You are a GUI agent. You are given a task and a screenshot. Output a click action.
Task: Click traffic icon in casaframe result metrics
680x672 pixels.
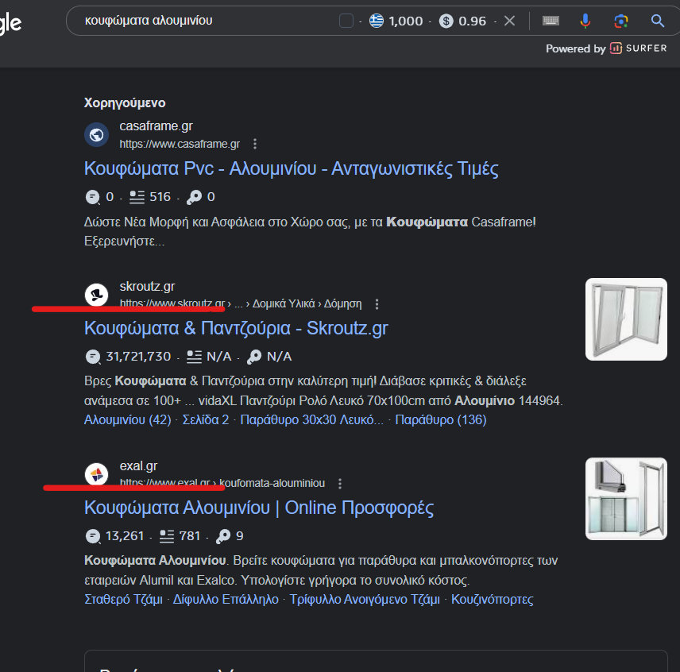[x=92, y=197]
